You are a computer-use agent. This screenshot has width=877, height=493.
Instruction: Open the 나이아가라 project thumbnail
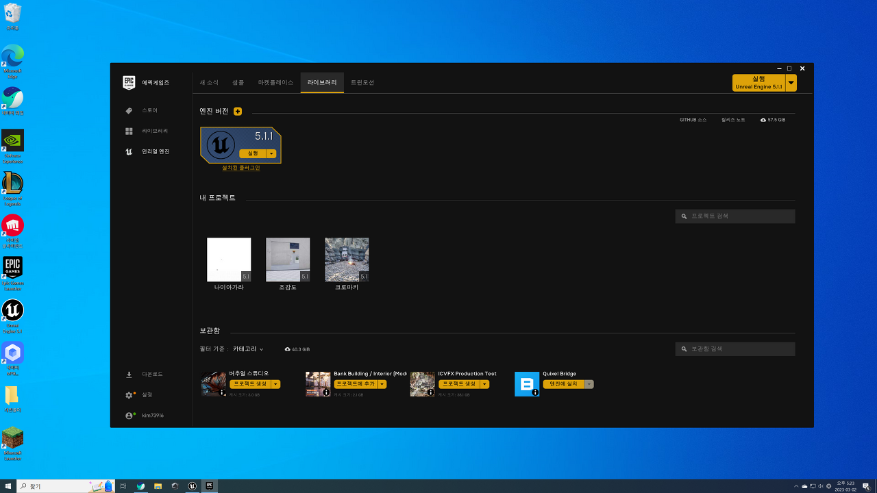point(229,260)
